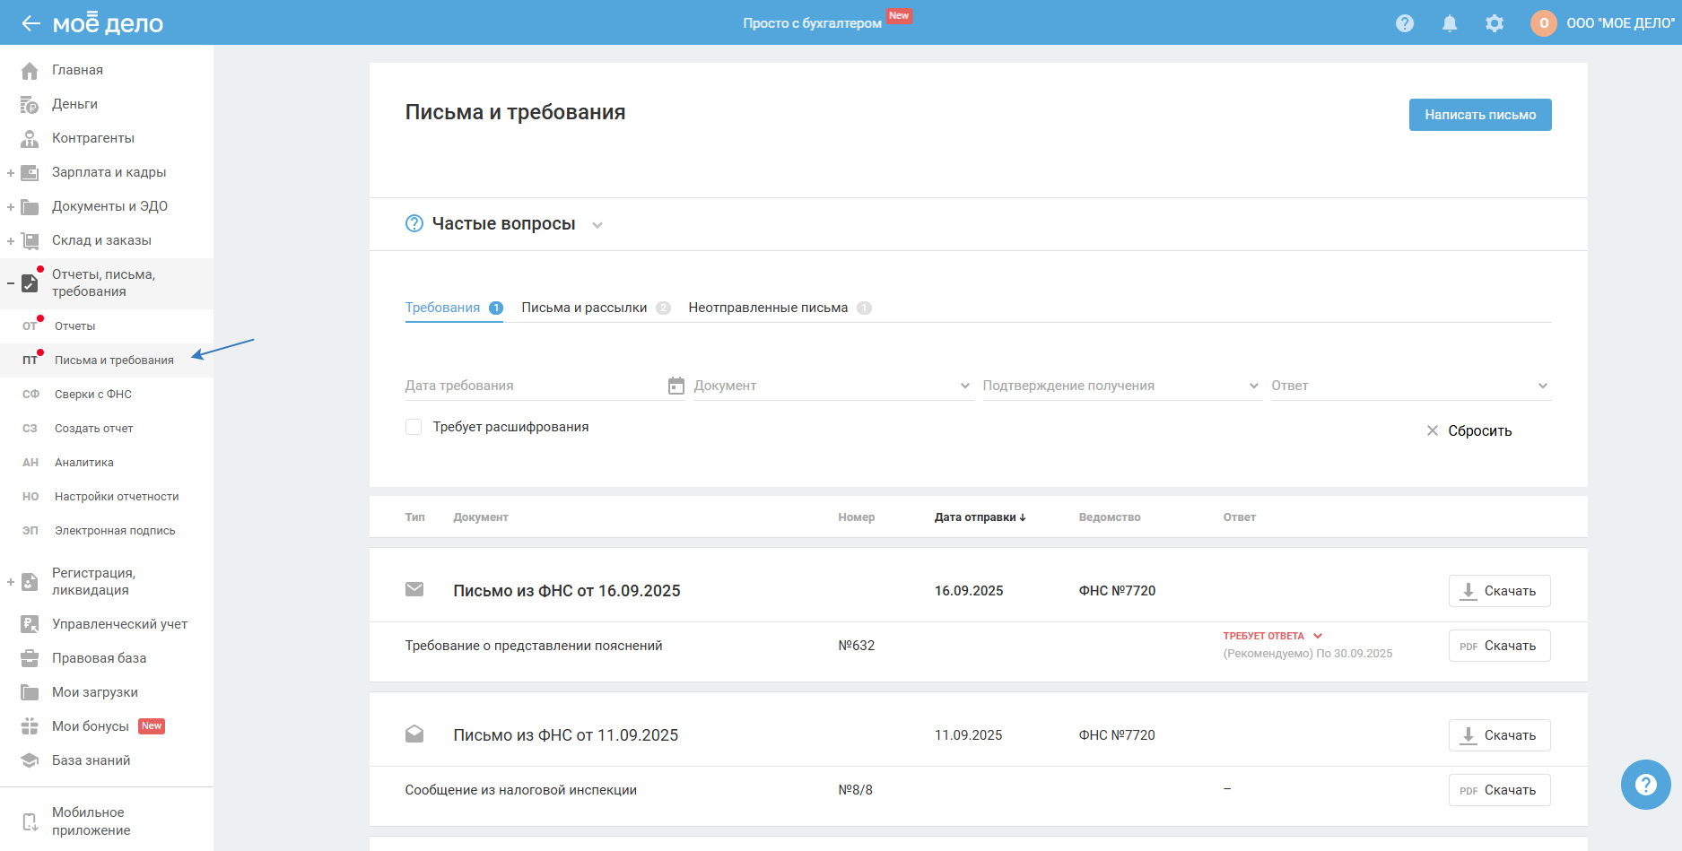The image size is (1682, 851).
Task: Open the settings gear in header
Action: click(1495, 23)
